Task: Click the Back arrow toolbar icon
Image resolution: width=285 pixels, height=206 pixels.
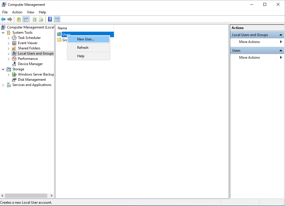Action: click(3, 19)
